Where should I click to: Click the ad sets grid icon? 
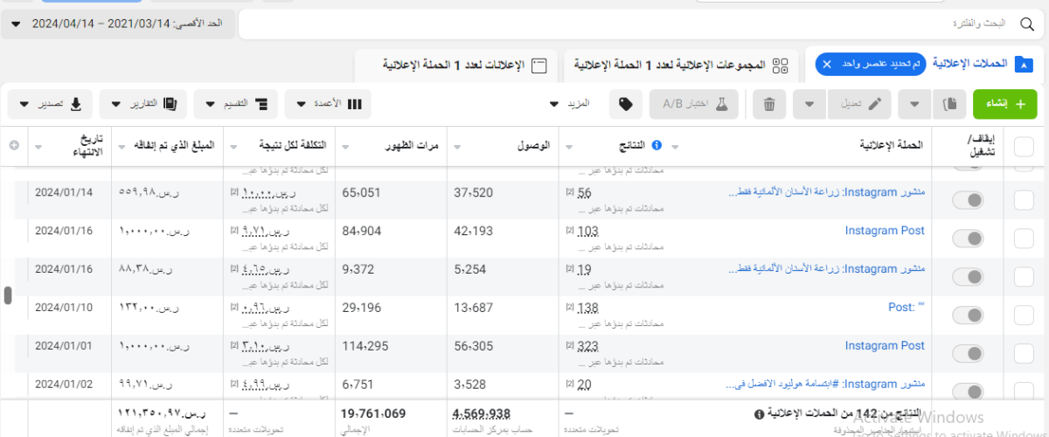781,65
